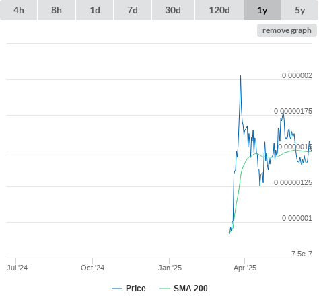This screenshot has height=306, width=319.
Task: Select the 30d chart period
Action: pyautogui.click(x=173, y=10)
